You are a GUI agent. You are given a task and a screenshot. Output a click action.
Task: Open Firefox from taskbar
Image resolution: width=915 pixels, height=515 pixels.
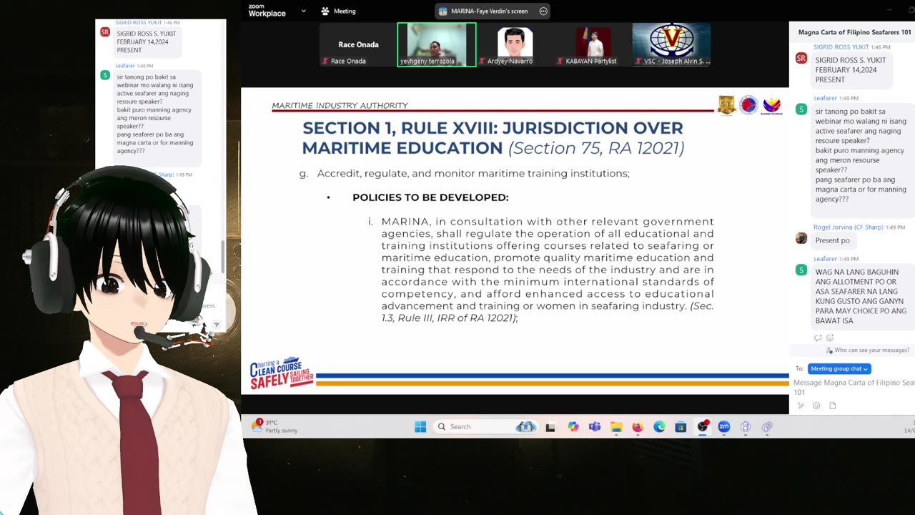pos(638,427)
